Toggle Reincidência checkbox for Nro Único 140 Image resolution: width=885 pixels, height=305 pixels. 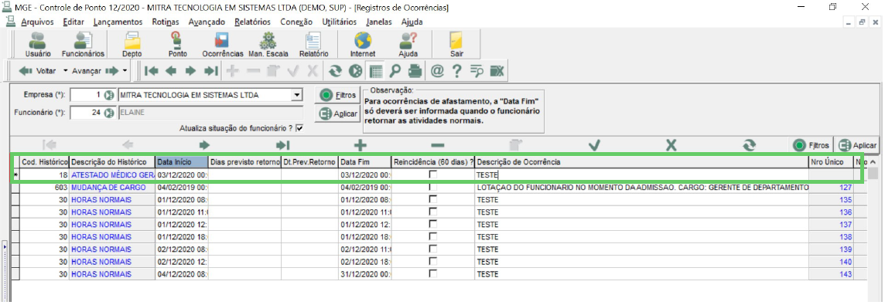433,262
